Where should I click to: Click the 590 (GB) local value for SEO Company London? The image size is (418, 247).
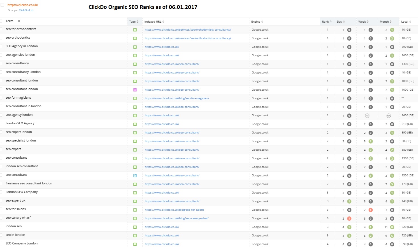[x=407, y=244]
